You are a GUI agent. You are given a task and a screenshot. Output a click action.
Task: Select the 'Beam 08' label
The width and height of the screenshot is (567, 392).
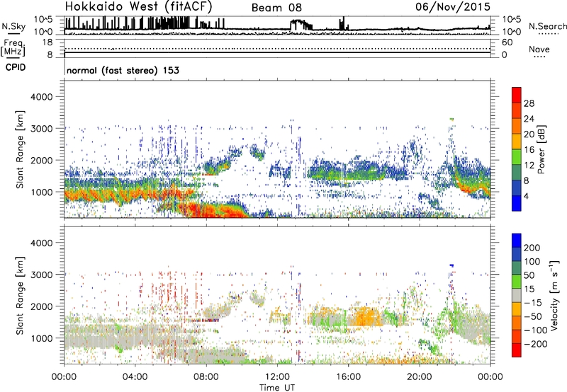click(276, 8)
